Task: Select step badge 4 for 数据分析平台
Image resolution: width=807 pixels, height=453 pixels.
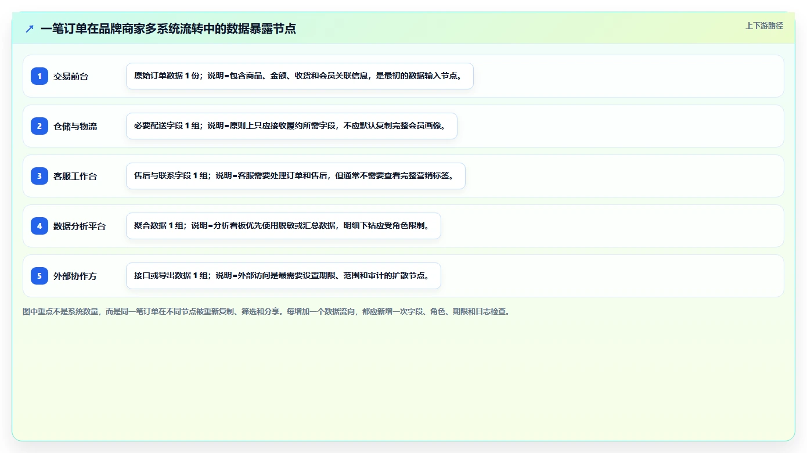Action: [39, 226]
